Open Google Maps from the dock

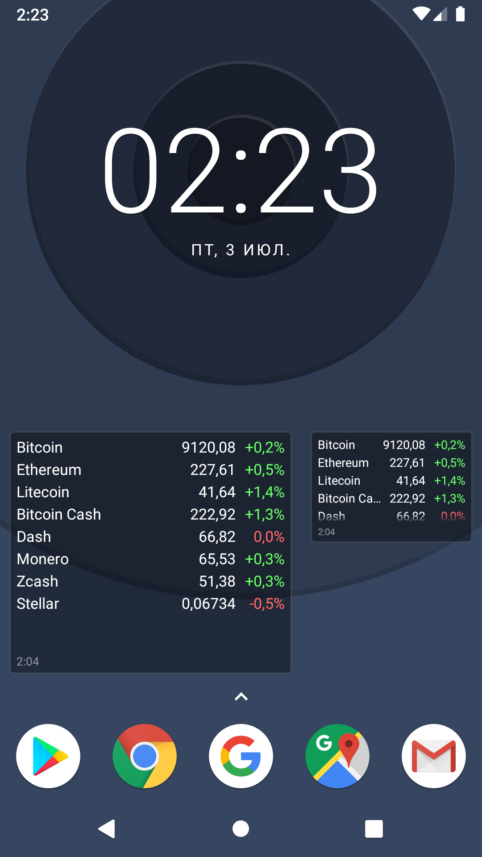pyautogui.click(x=337, y=756)
